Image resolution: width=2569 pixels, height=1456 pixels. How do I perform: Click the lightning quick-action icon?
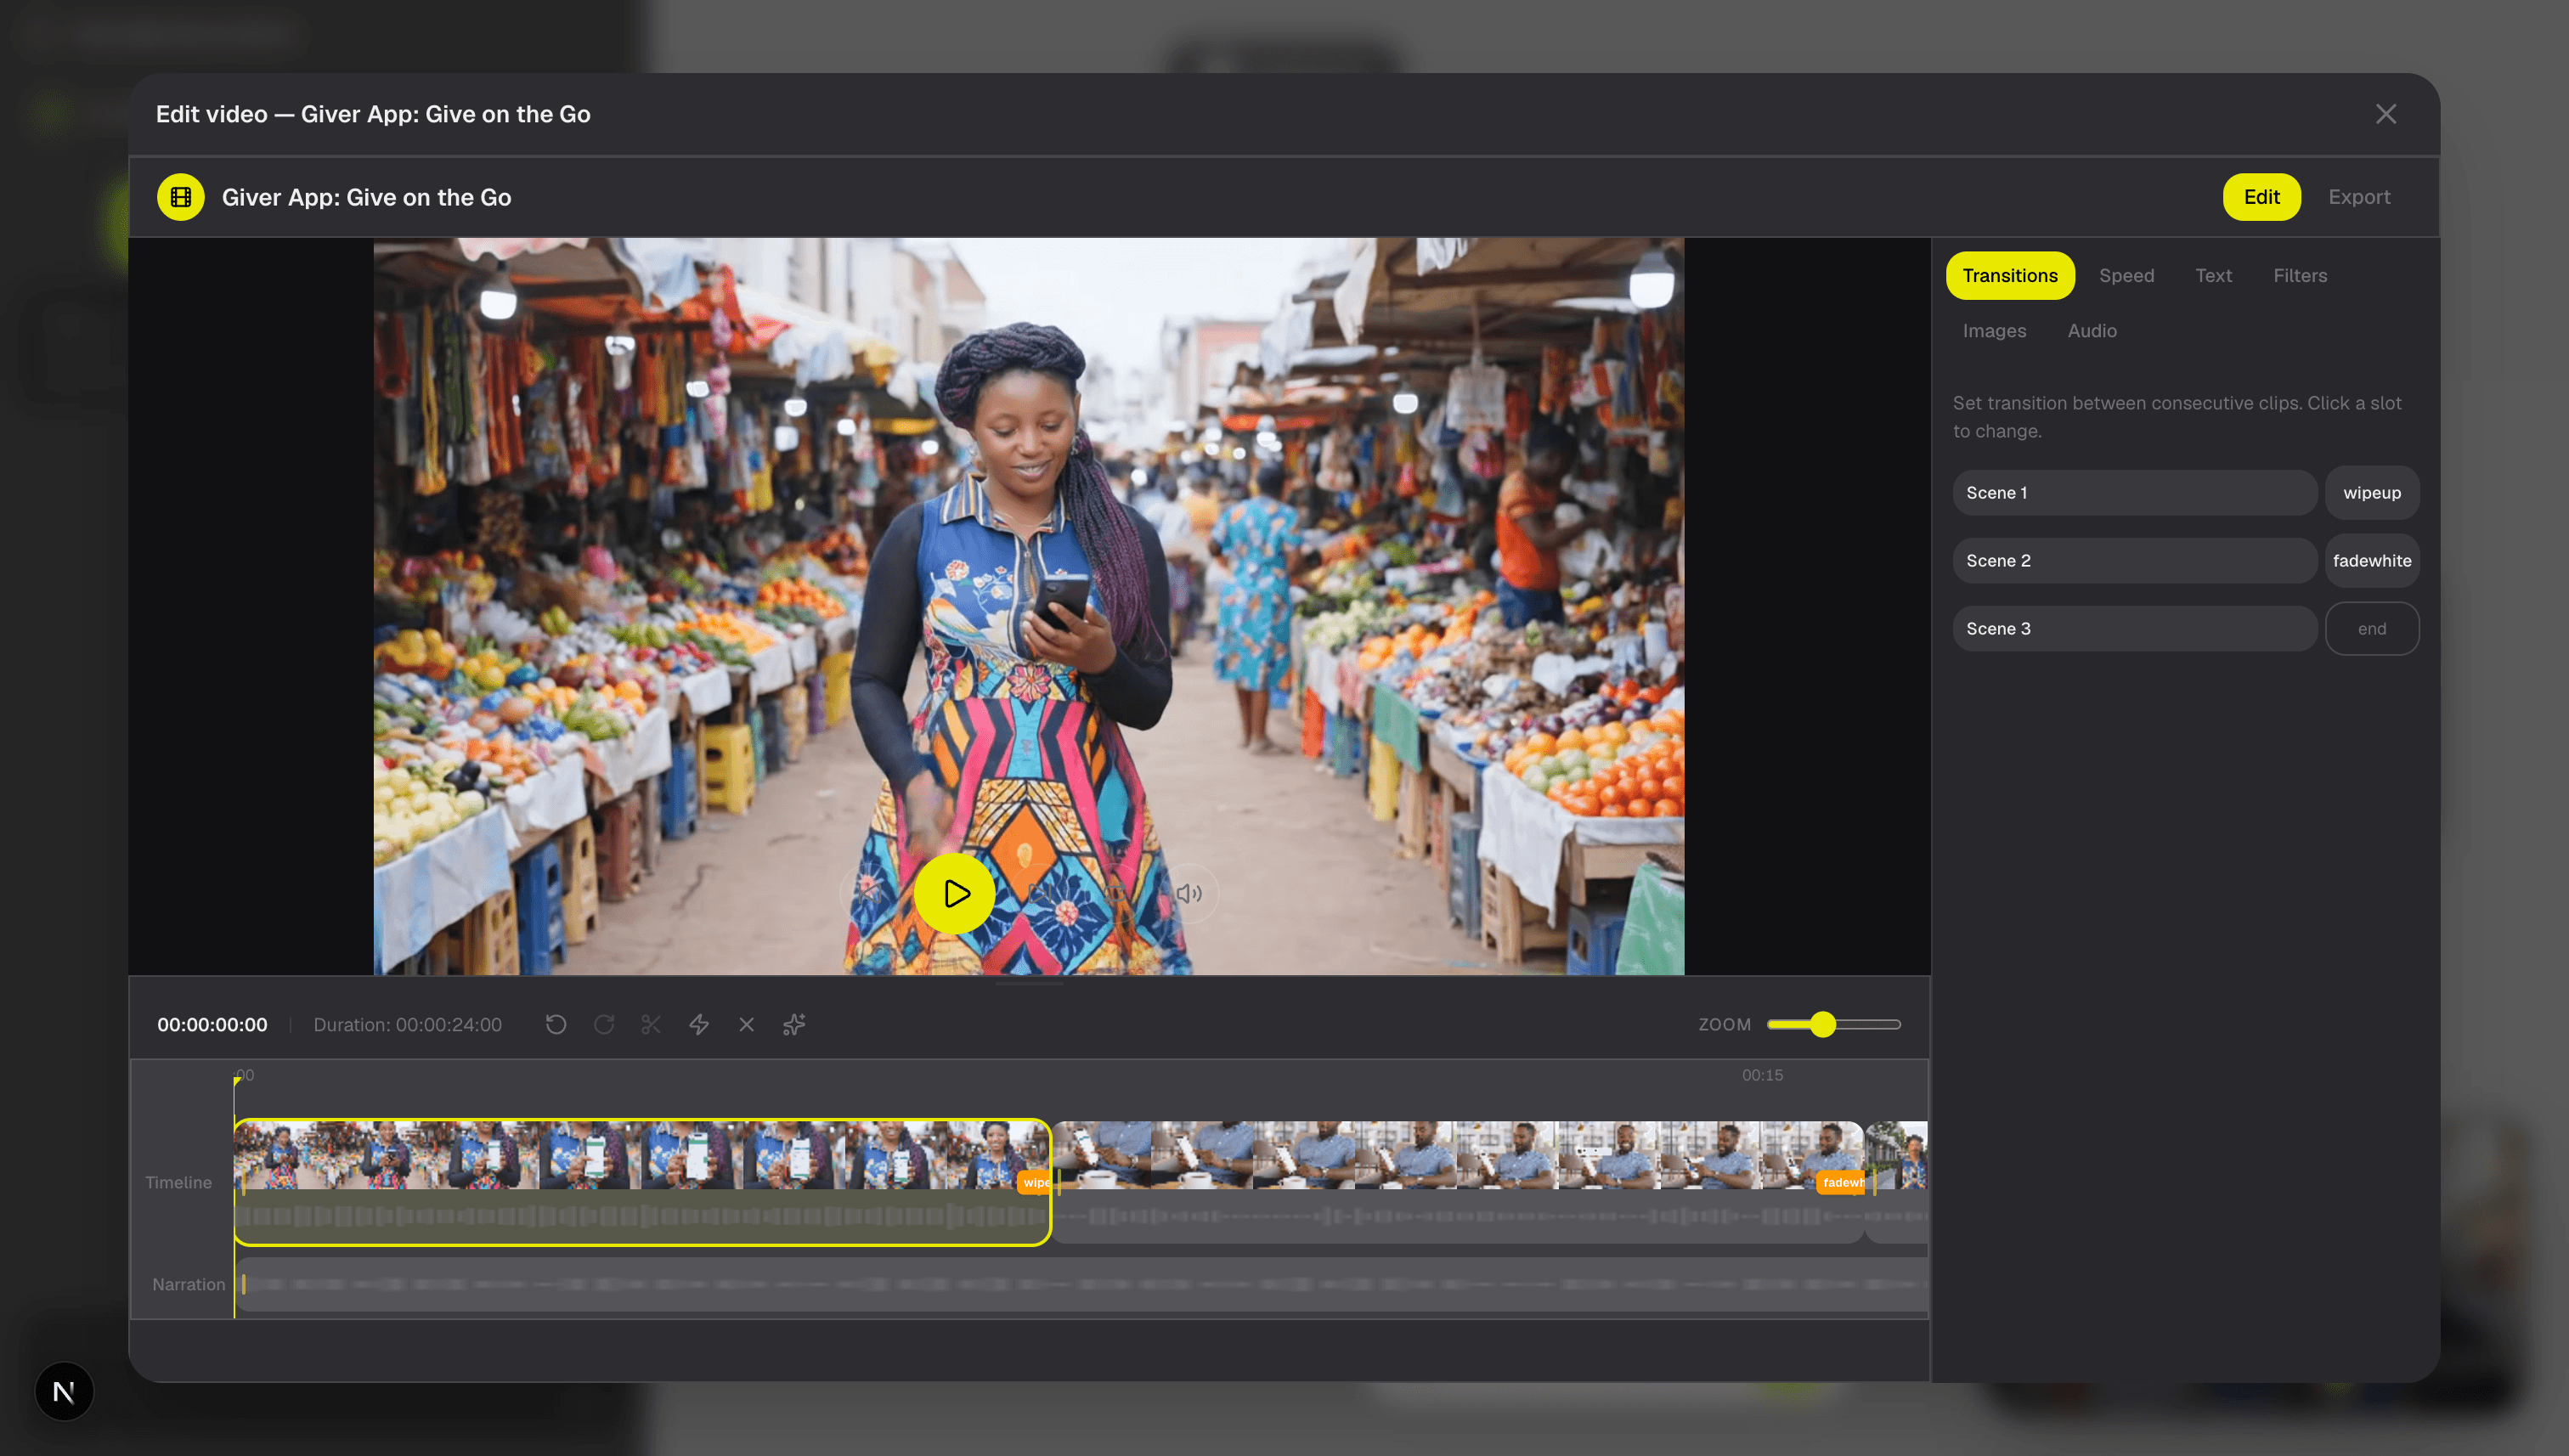click(699, 1024)
